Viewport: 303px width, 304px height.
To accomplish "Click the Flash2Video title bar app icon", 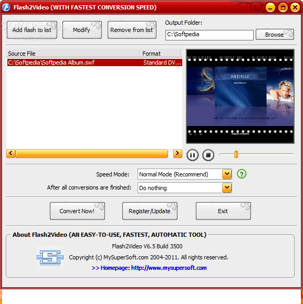I will 6,7.
